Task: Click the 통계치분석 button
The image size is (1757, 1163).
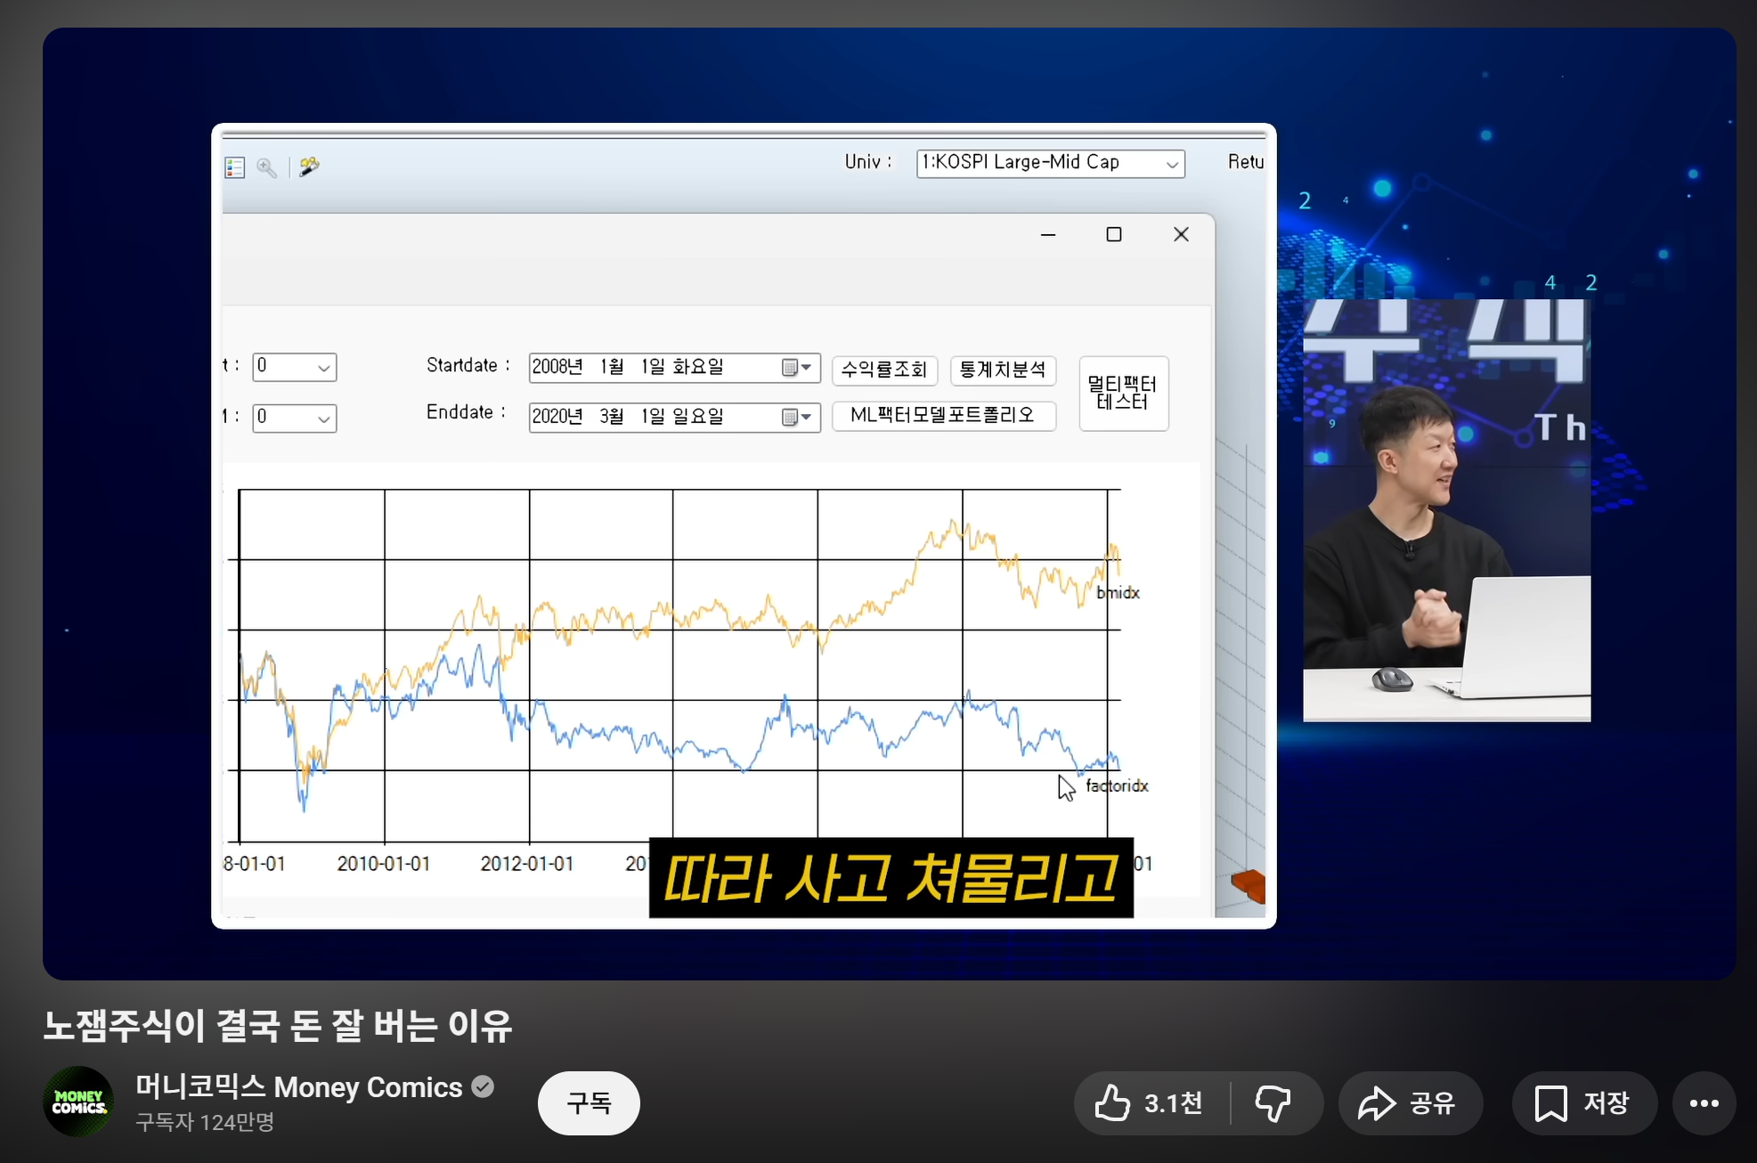Action: (x=1003, y=370)
